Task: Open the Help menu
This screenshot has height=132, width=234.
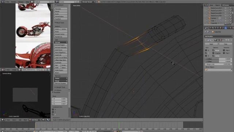Action: 27,2
